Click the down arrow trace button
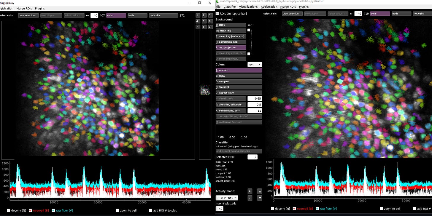Screen dimensions: 432x216 click(x=260, y=198)
